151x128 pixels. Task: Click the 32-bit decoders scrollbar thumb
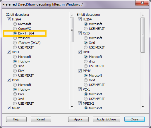pos(72,30)
